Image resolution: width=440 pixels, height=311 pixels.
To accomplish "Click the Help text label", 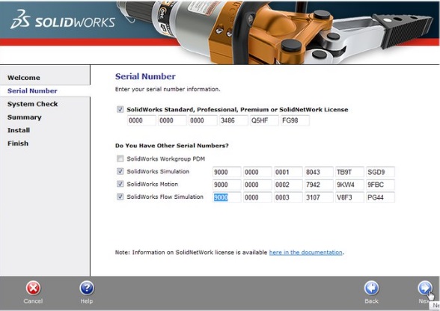I will 87,301.
